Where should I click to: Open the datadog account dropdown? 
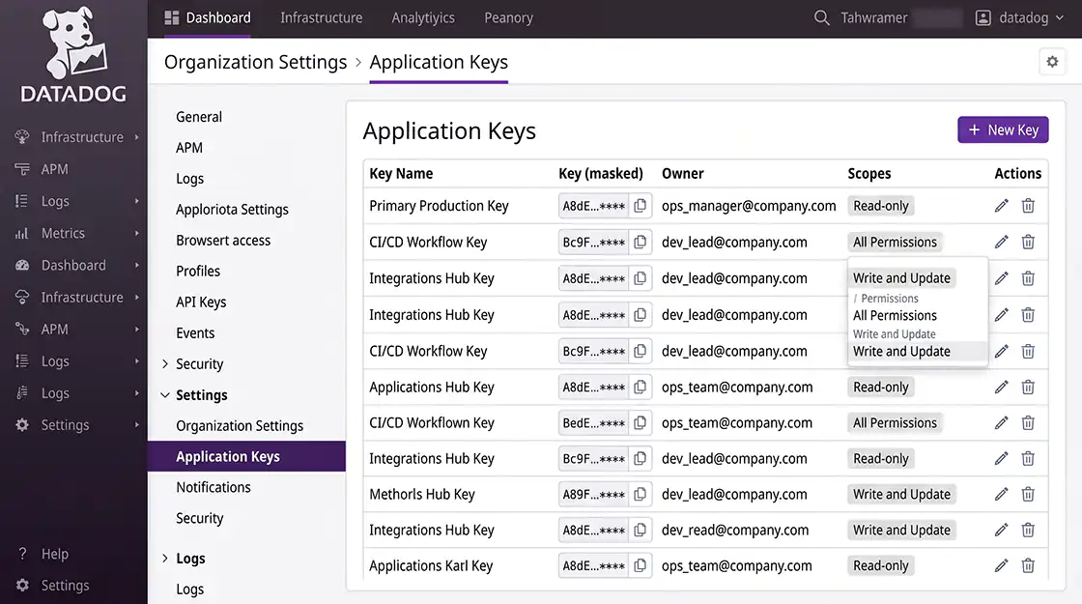coord(1019,18)
